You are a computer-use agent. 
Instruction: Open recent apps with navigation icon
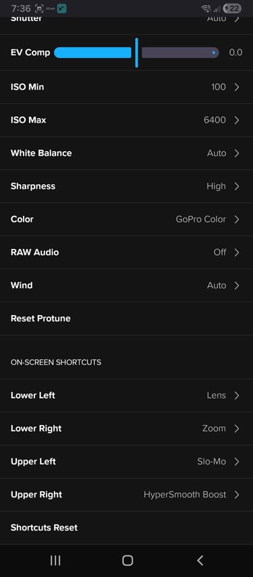click(55, 560)
